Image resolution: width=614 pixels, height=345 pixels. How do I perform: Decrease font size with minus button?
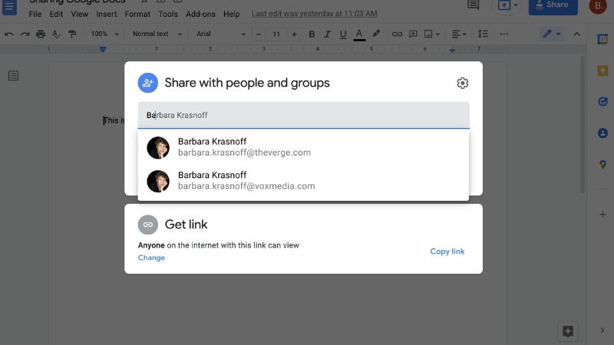(x=259, y=34)
